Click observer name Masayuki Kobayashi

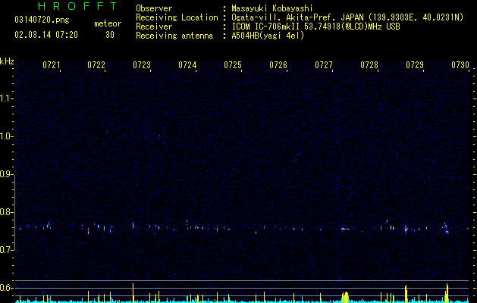click(272, 8)
